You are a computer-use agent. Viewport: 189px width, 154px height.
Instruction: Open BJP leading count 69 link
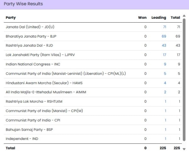pos(164,36)
